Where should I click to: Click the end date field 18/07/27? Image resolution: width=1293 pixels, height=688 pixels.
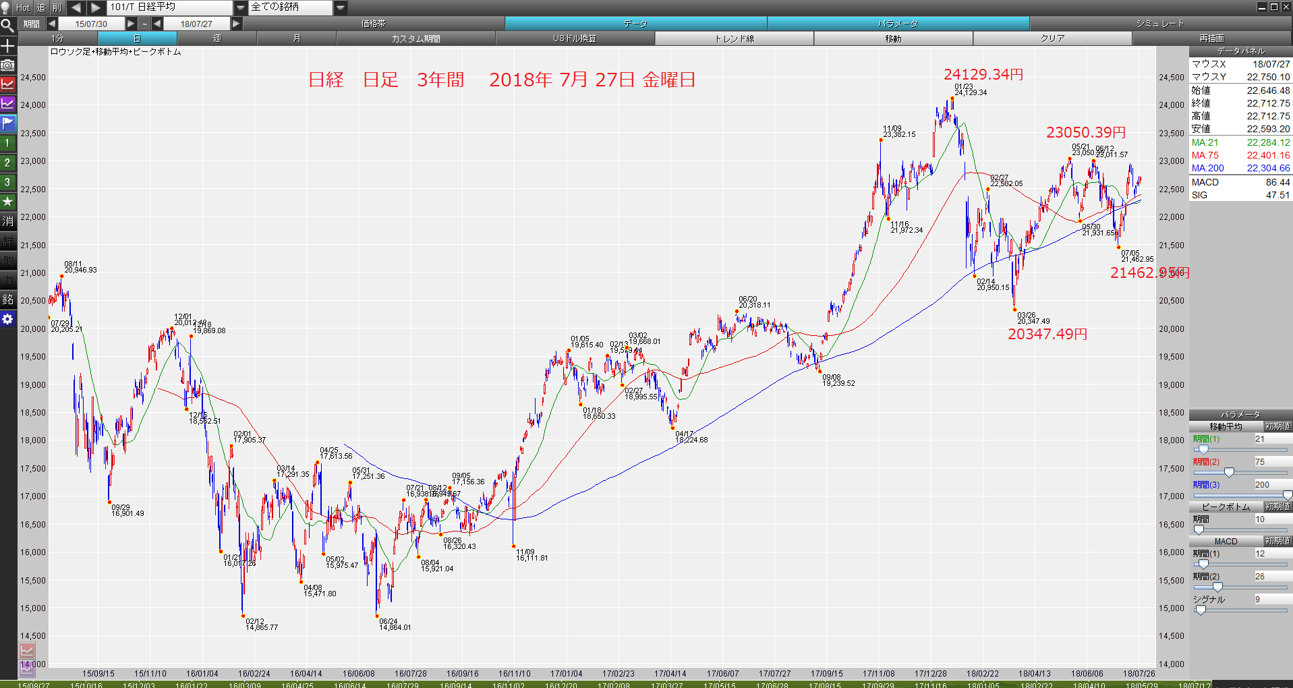click(196, 24)
